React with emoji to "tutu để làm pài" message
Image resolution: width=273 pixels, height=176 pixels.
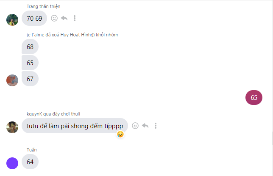point(135,126)
